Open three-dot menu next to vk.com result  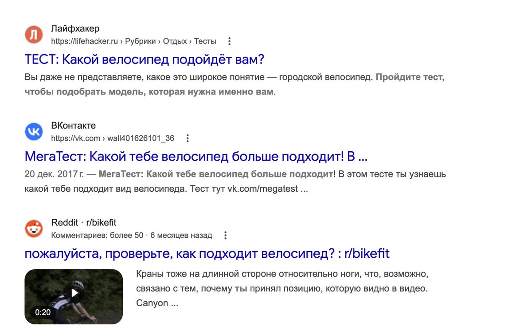[x=188, y=138]
